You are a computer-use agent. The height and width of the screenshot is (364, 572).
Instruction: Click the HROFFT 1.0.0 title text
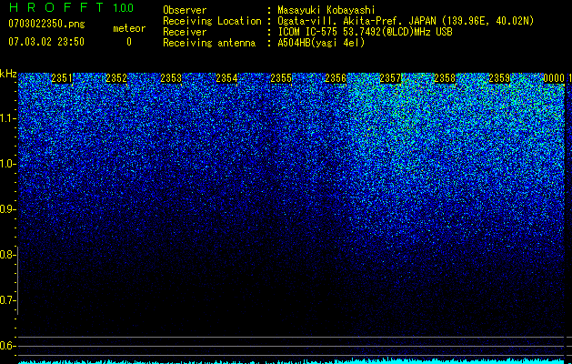[71, 7]
